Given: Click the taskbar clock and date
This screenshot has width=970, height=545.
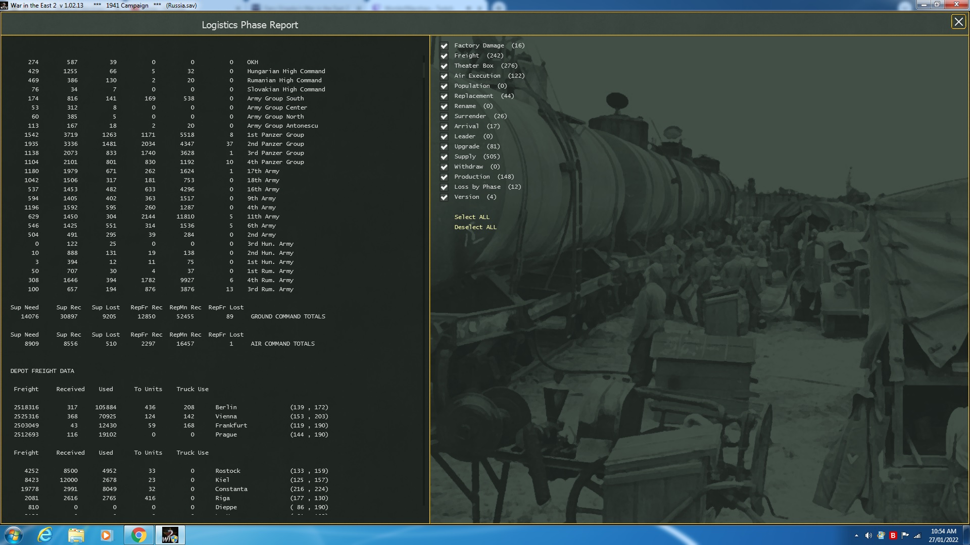Looking at the screenshot, I should [x=943, y=535].
